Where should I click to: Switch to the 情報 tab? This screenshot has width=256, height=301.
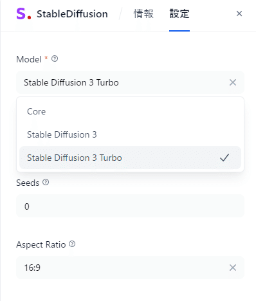(x=143, y=14)
